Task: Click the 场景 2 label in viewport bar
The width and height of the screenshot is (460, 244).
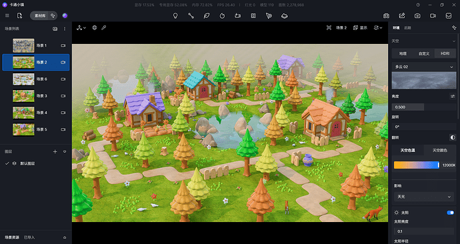Action: tap(341, 28)
